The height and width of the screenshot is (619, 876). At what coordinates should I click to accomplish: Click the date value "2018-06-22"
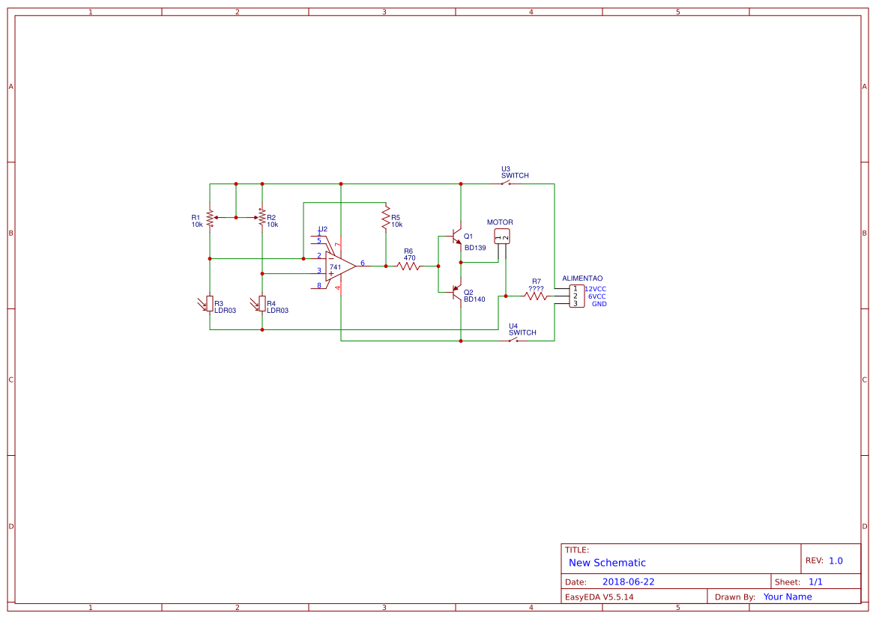point(629,582)
